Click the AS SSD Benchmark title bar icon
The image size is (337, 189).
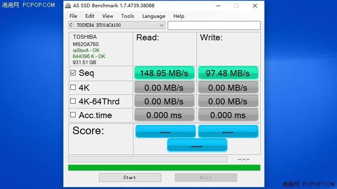68,6
